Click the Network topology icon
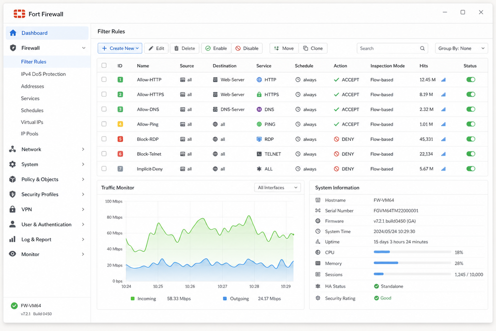This screenshot has height=331, width=496. tap(12, 149)
